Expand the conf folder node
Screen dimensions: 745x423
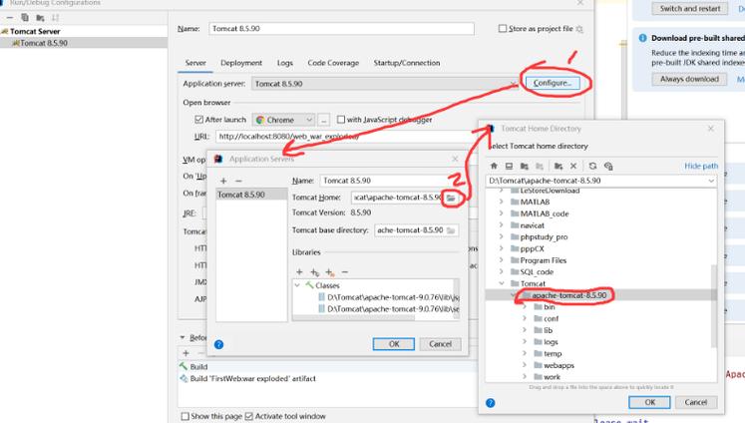[525, 319]
